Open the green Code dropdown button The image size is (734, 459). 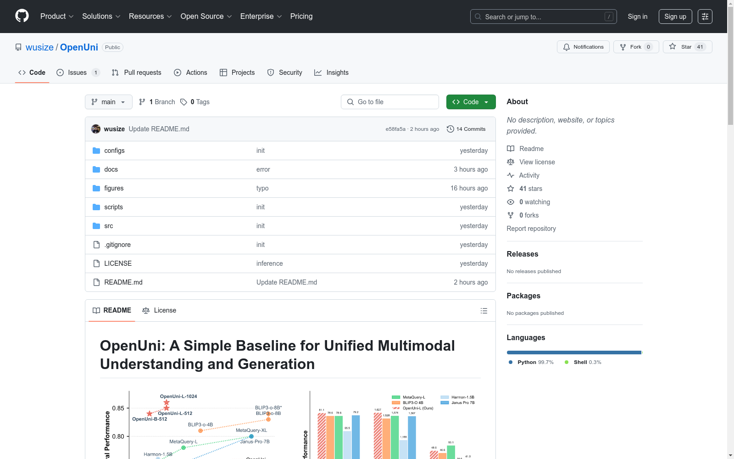click(471, 102)
